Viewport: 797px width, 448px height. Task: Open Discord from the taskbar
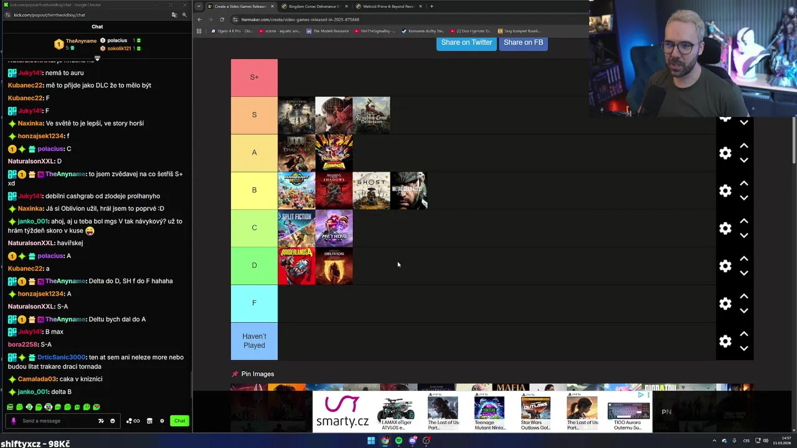point(412,441)
